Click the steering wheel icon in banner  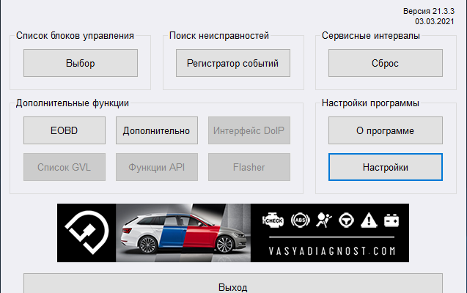(346, 220)
